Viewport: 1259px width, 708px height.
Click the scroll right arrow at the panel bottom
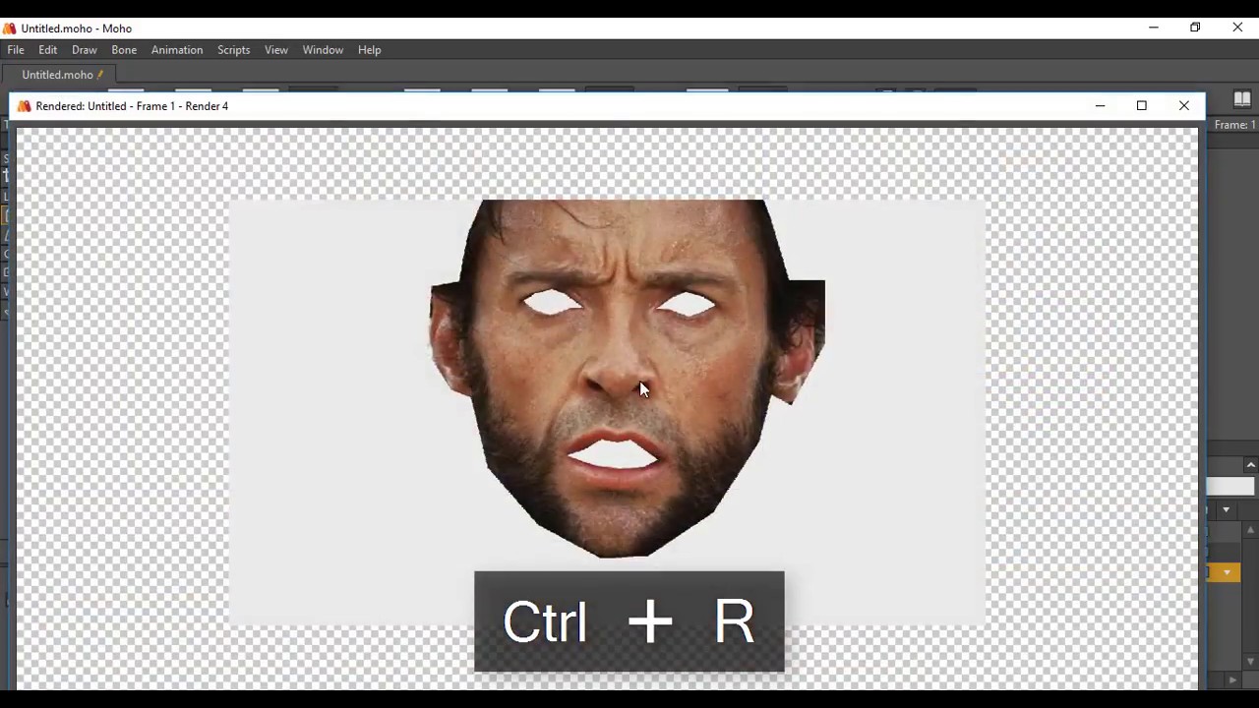point(1233,679)
